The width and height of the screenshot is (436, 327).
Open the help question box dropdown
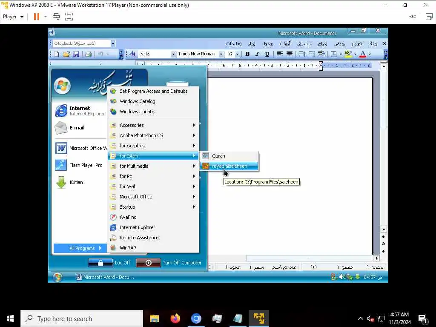pyautogui.click(x=113, y=43)
